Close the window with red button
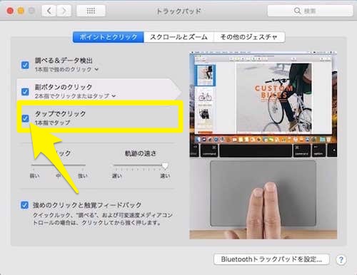Screen dimensions: 357x275 [10, 11]
